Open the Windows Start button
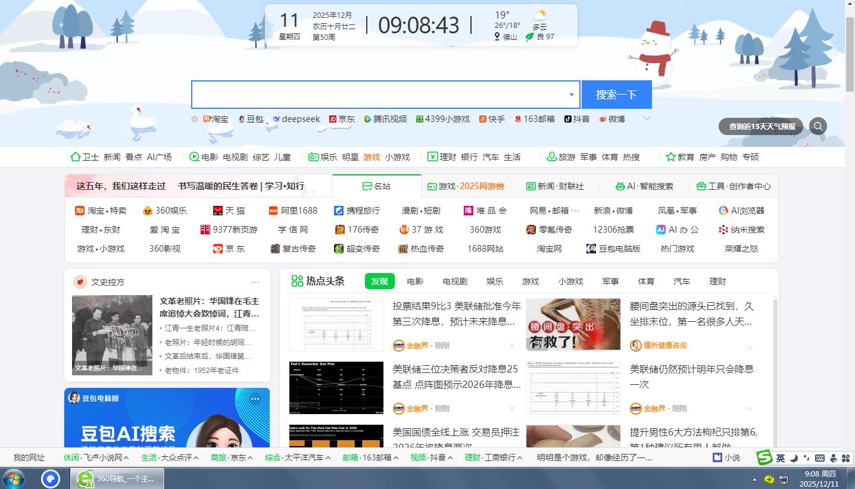This screenshot has height=489, width=855. click(14, 478)
